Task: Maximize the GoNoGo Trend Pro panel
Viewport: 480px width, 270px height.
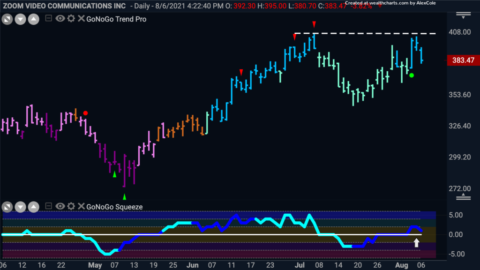Action: pos(7,19)
